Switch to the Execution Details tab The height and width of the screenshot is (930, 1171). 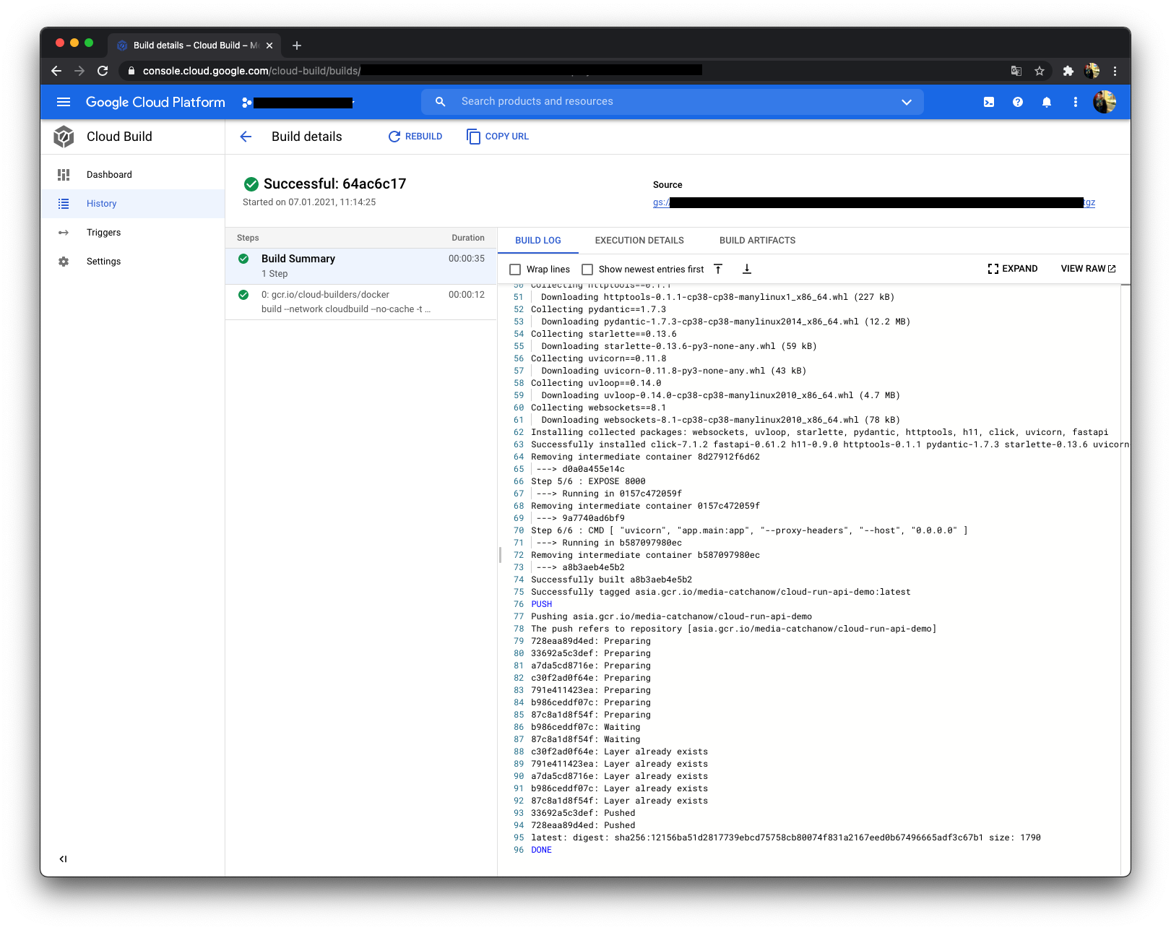click(x=639, y=240)
